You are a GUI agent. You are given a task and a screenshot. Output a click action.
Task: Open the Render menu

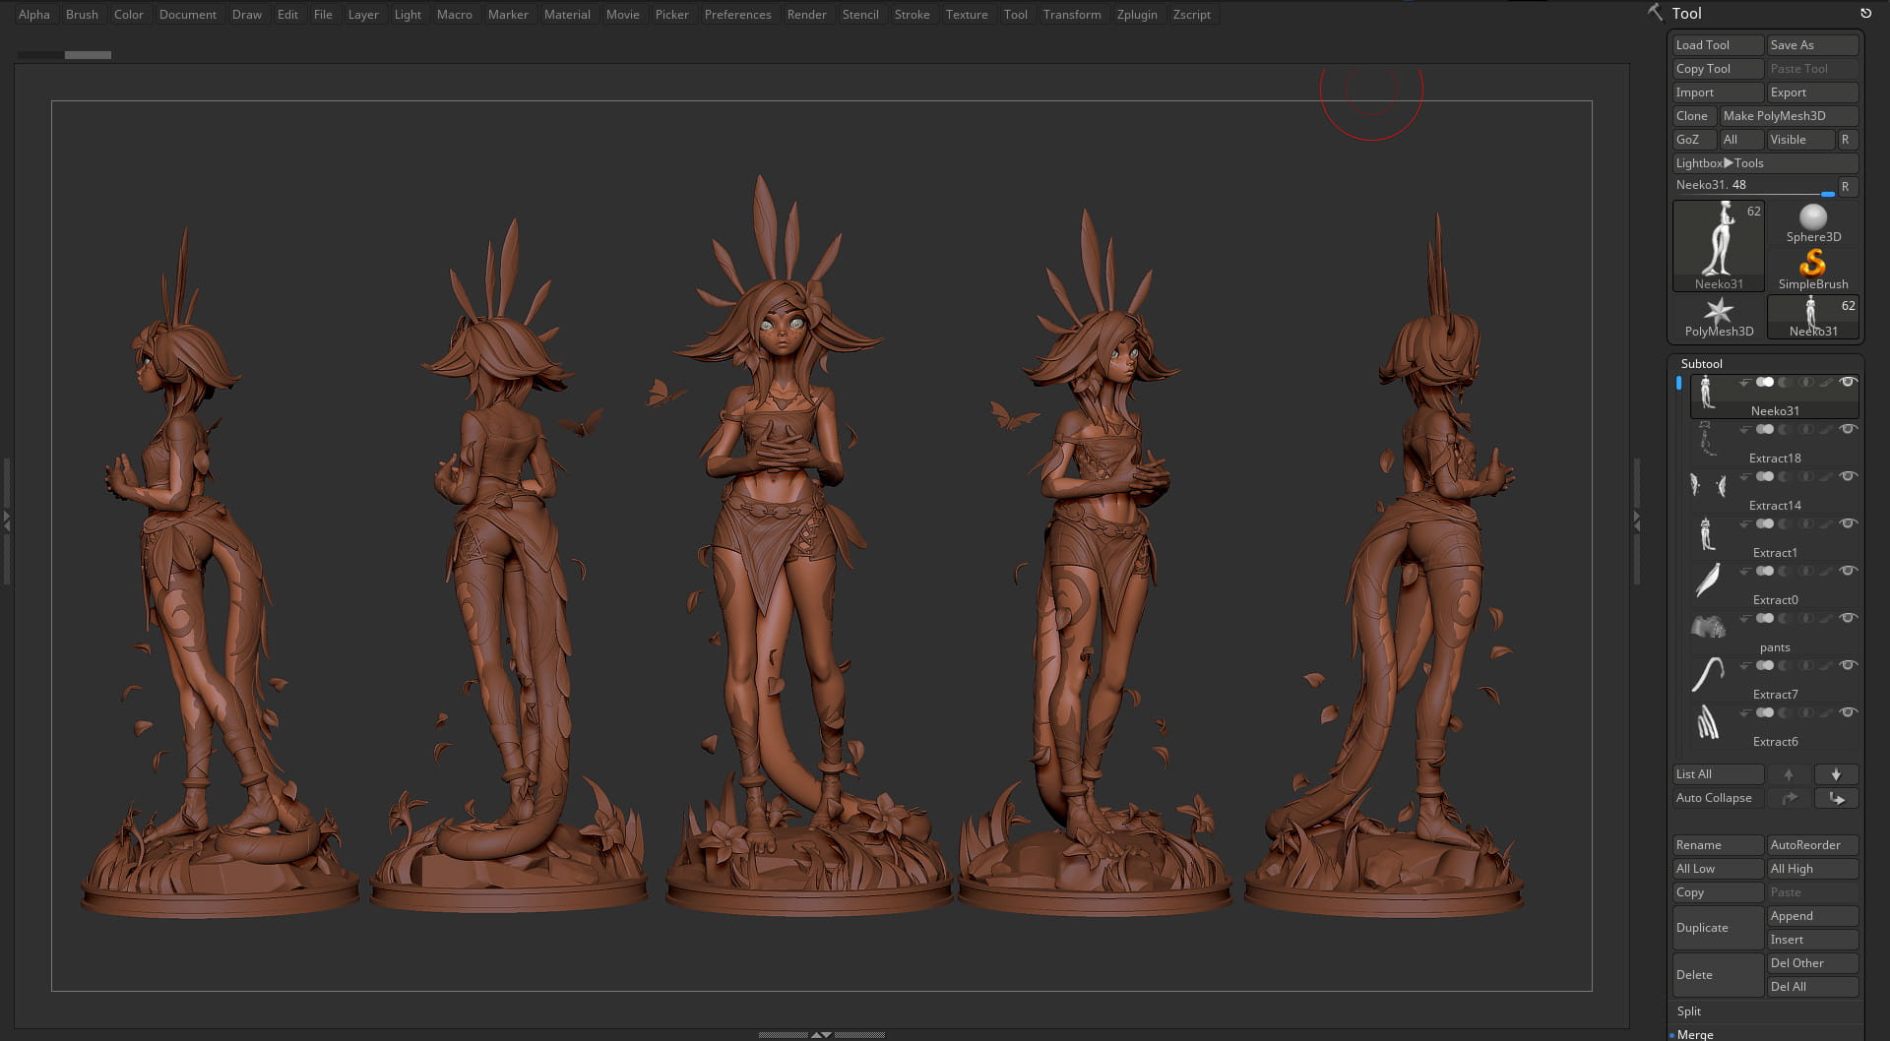click(x=806, y=15)
